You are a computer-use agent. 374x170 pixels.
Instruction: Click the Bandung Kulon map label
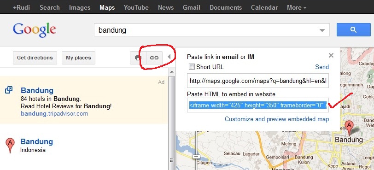304,159
